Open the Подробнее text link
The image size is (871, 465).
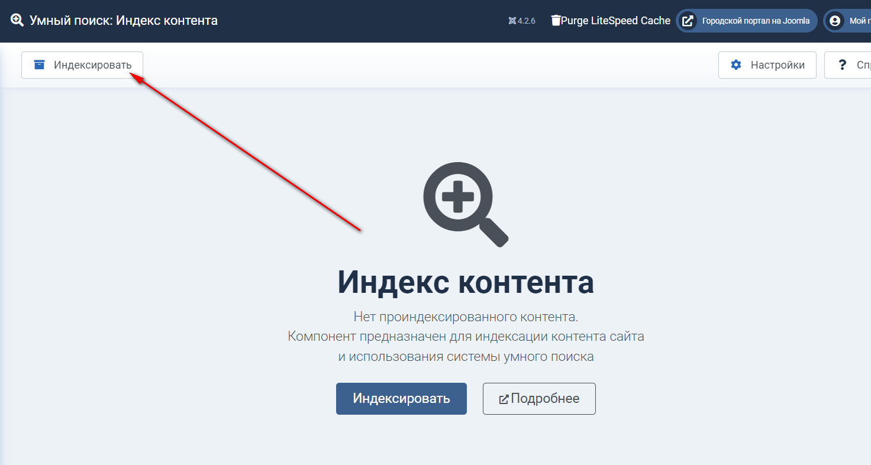[545, 399]
